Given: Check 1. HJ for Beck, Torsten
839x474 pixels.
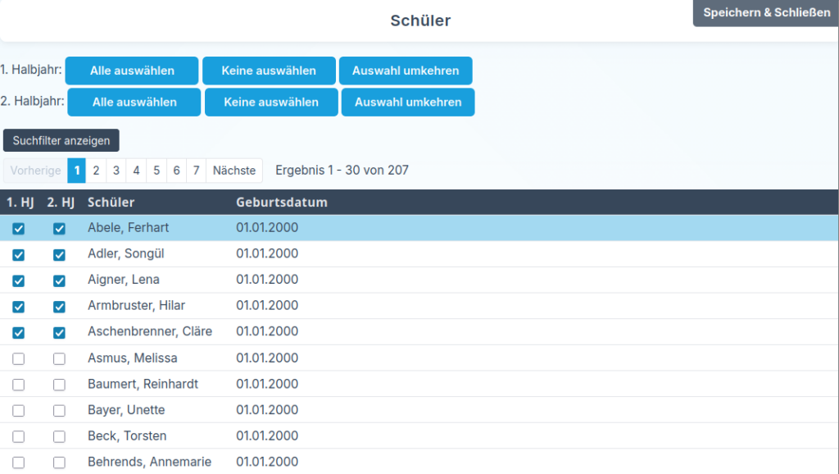Looking at the screenshot, I should point(19,436).
